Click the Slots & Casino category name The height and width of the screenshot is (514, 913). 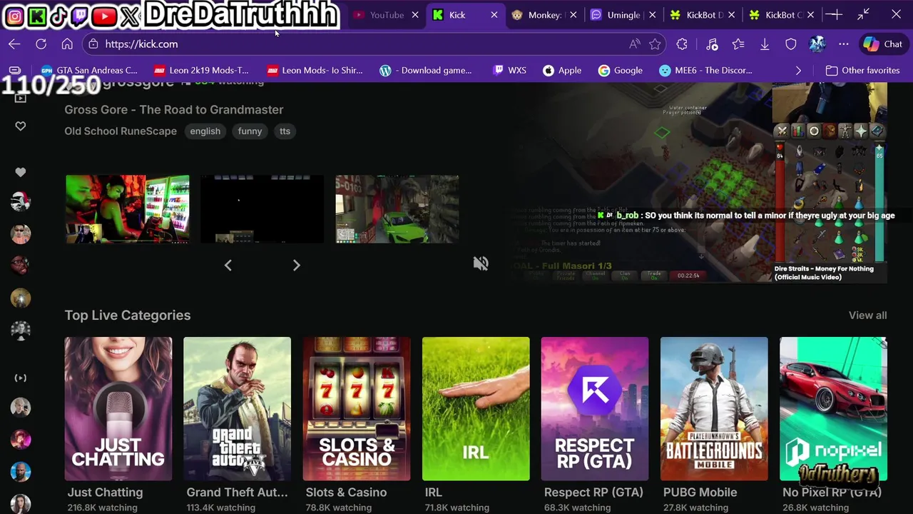346,492
